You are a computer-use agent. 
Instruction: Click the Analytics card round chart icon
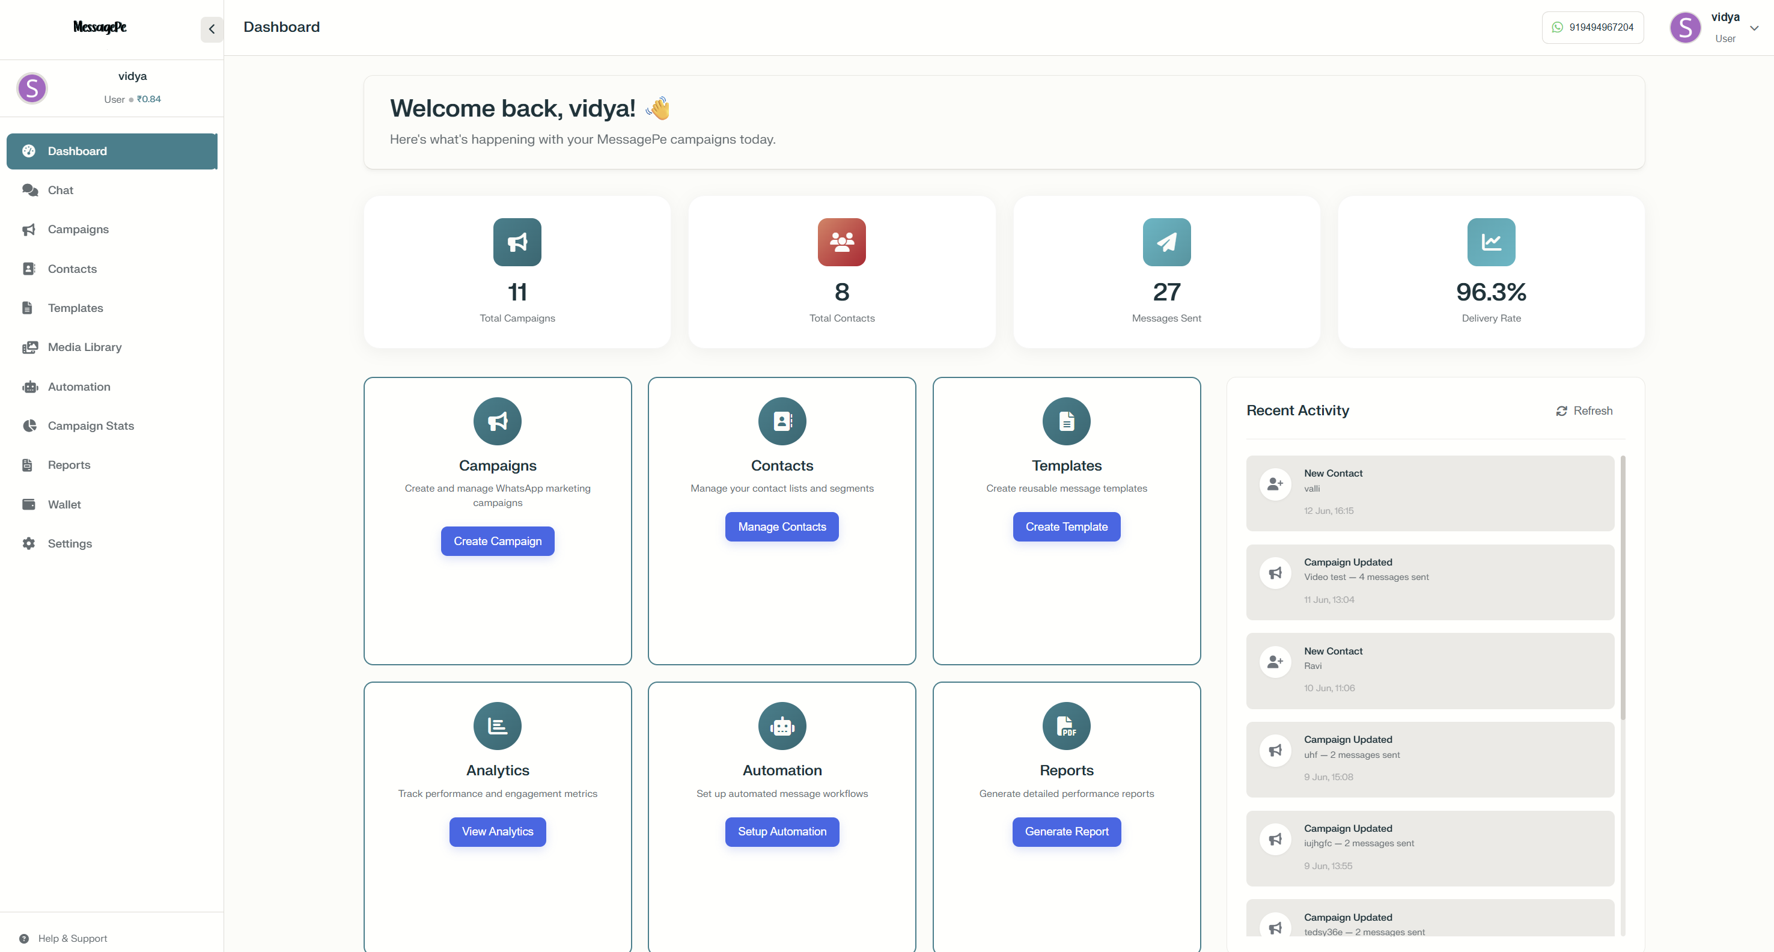(497, 726)
